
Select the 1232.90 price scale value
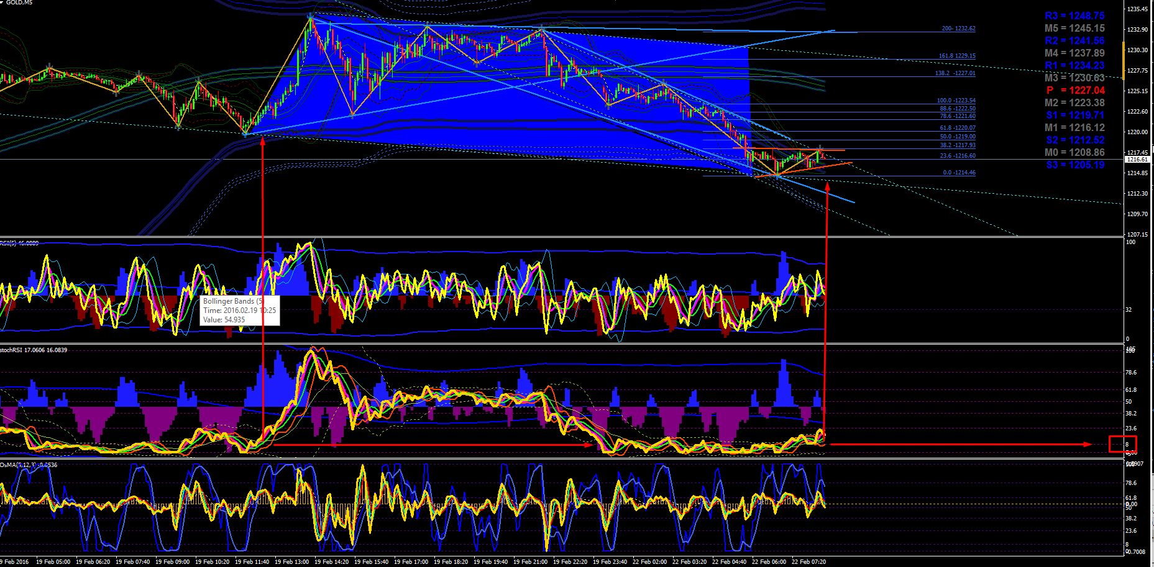1137,30
